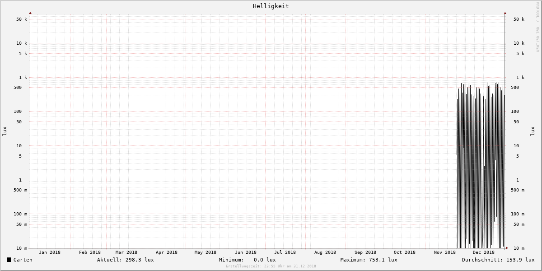Click the Minimum: 0.0 lux value
This screenshot has height=271, width=542.
247,260
